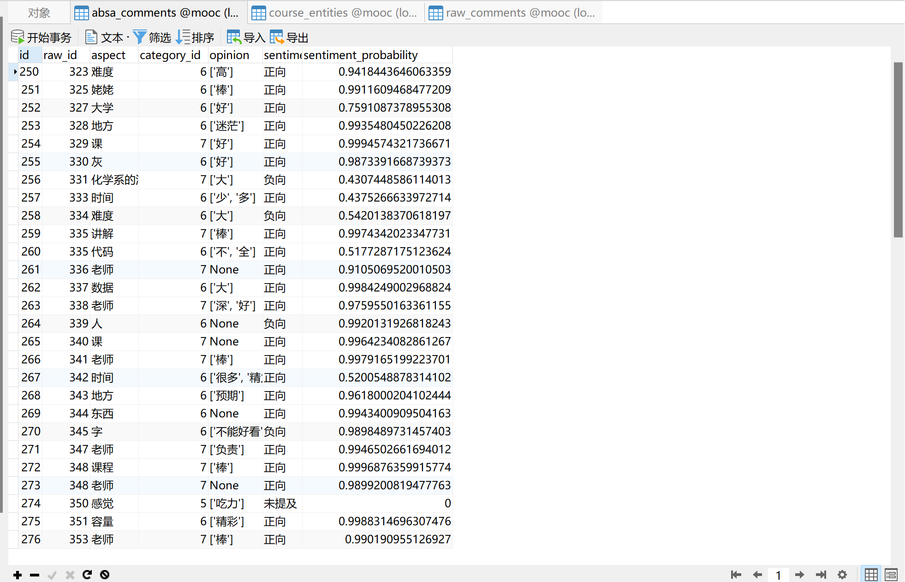Switch to grid view mode

coord(871,575)
